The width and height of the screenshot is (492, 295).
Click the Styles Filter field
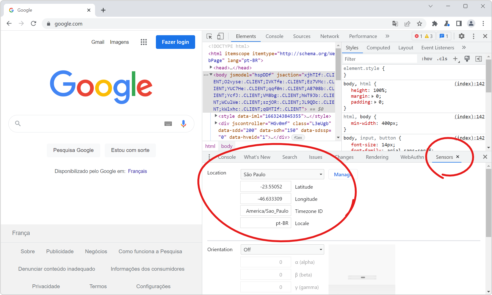(x=380, y=59)
